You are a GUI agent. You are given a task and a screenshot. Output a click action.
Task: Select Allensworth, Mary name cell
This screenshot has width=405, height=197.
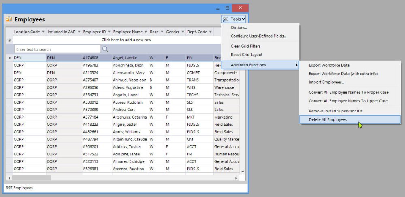[x=130, y=73]
